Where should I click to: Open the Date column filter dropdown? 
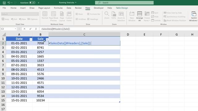pos(31,39)
